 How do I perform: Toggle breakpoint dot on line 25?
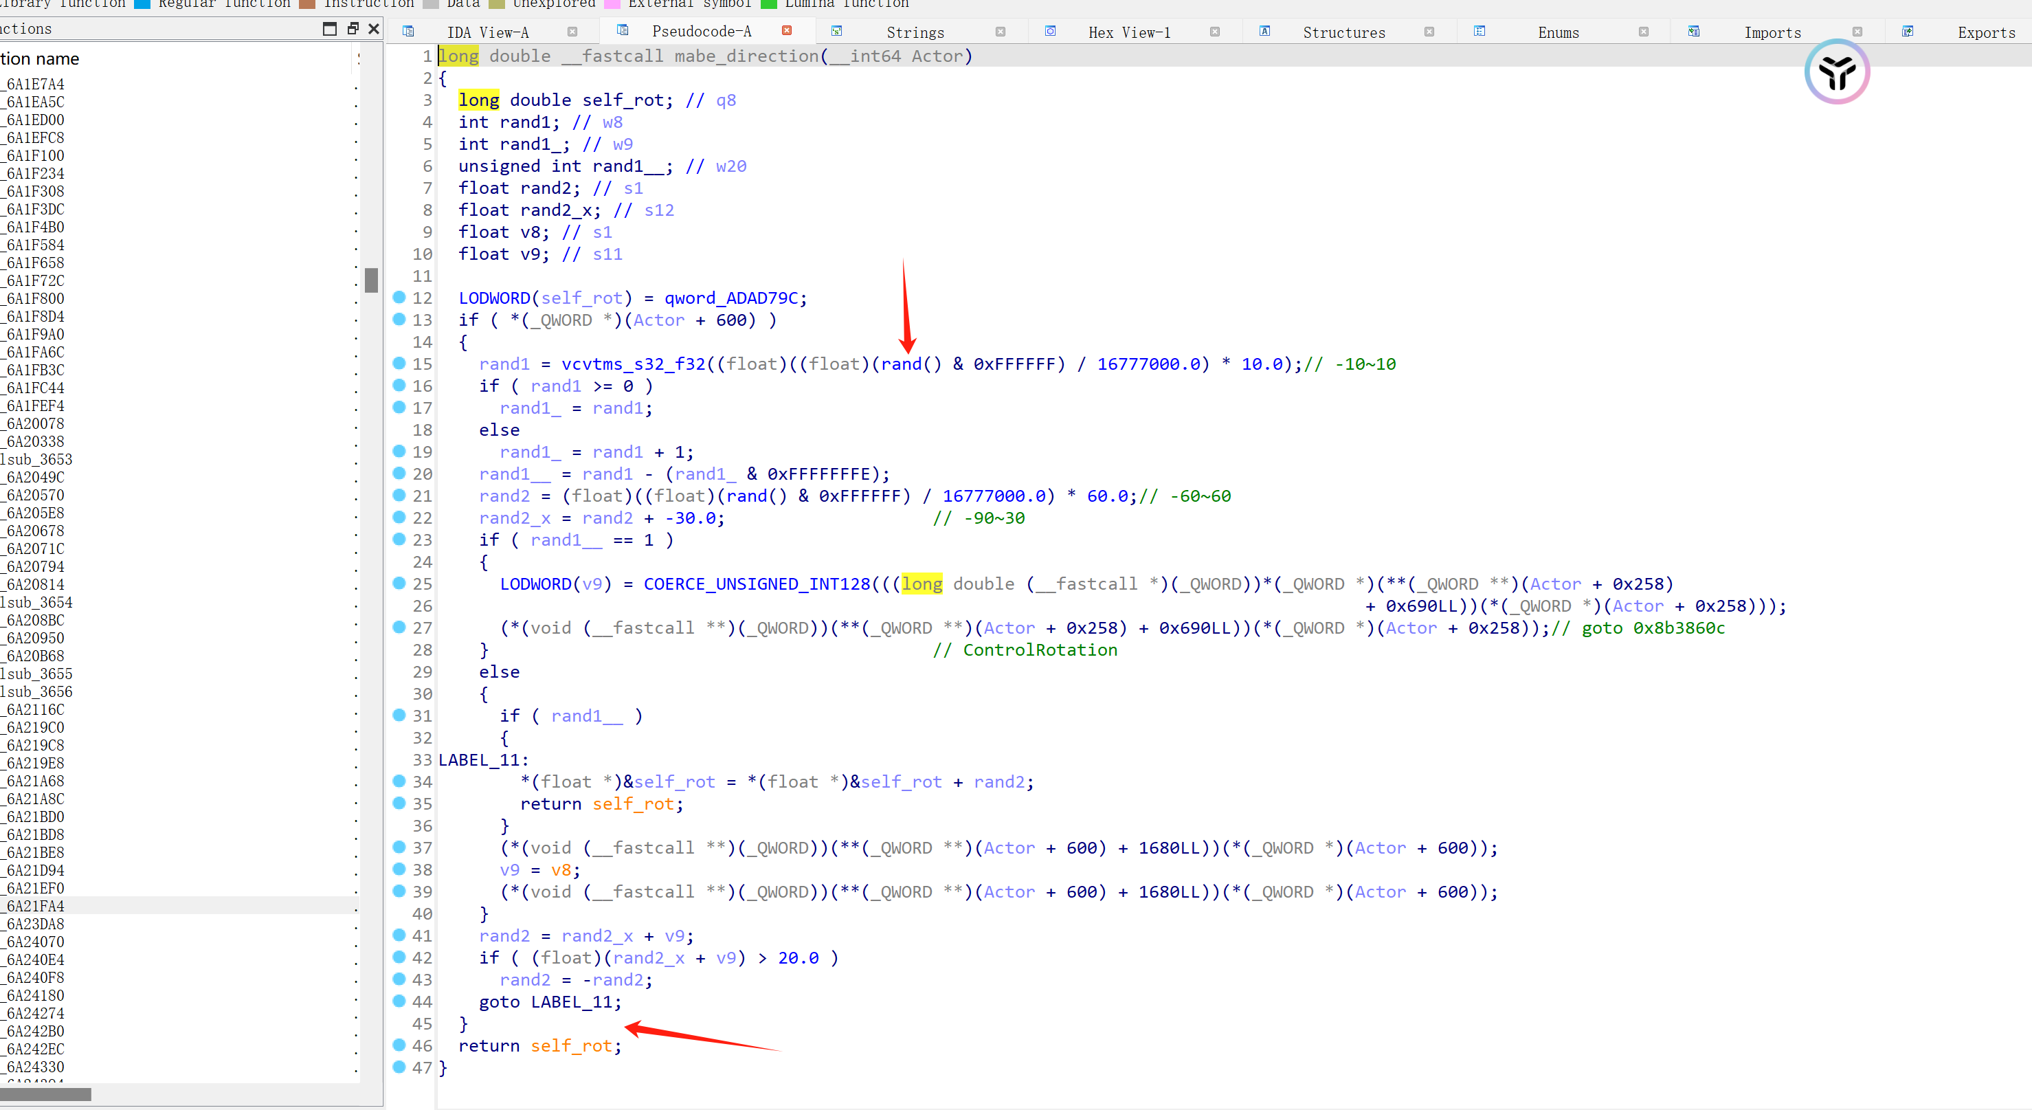(399, 583)
